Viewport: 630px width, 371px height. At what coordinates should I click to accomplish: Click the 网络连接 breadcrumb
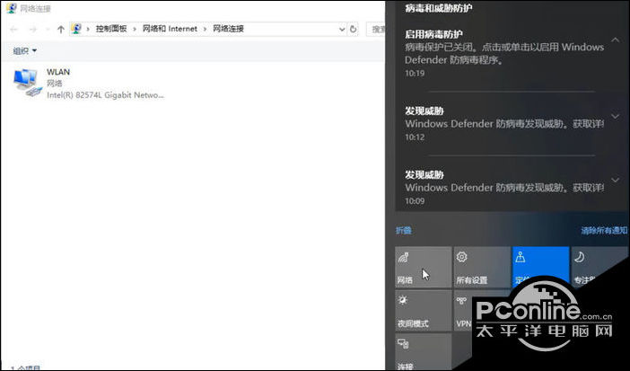(x=228, y=29)
